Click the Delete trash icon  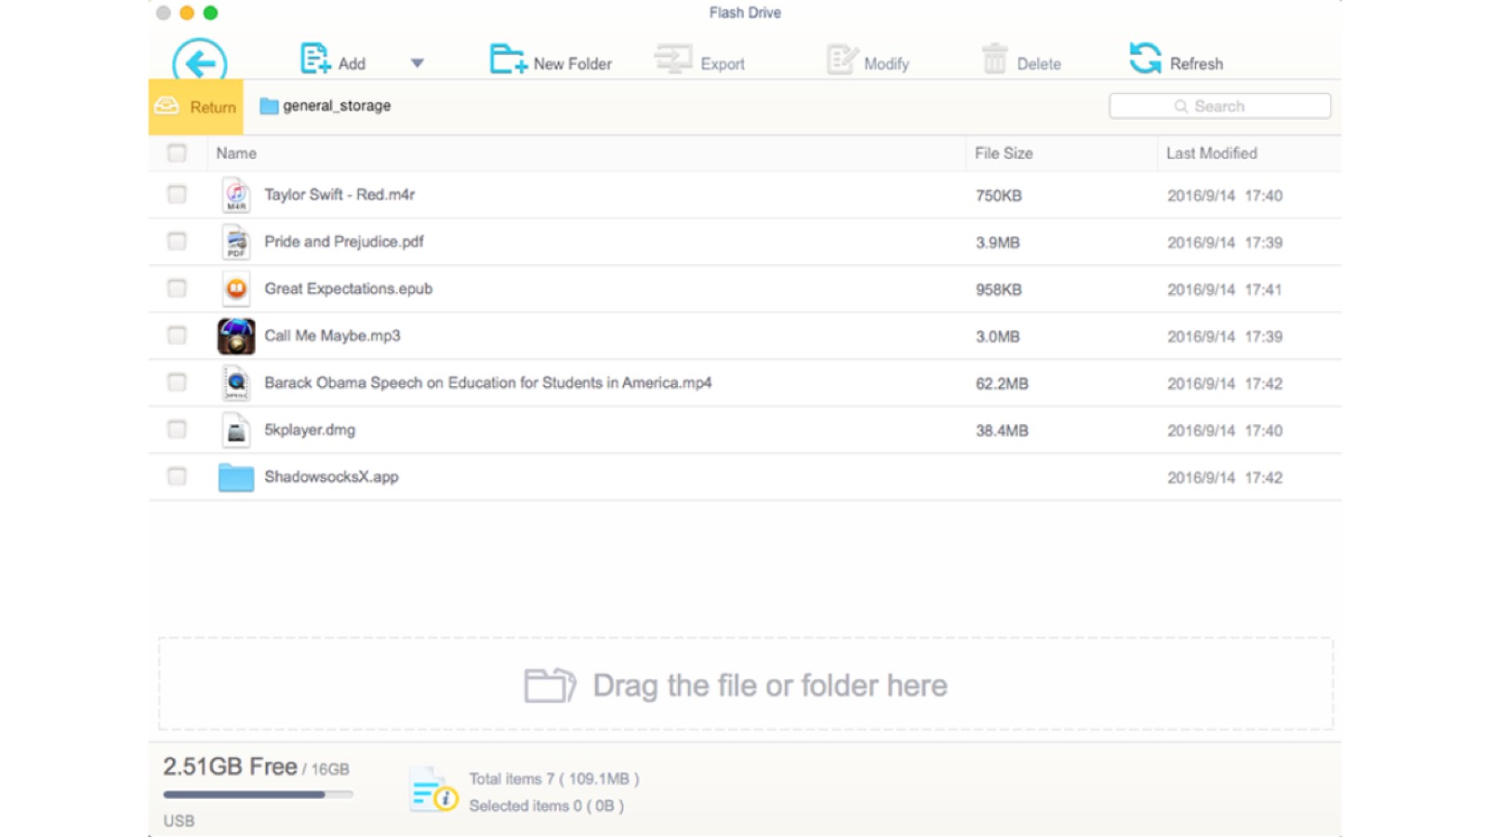(x=994, y=59)
